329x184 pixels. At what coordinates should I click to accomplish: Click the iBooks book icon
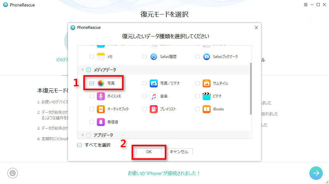point(206,109)
